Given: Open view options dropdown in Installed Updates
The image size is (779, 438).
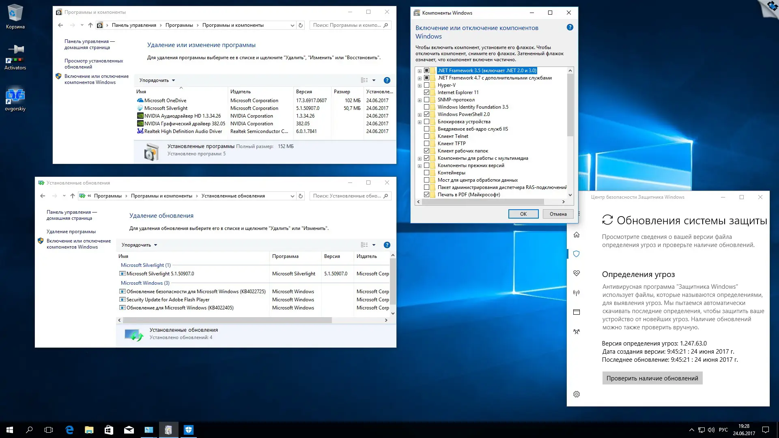Looking at the screenshot, I should click(374, 245).
